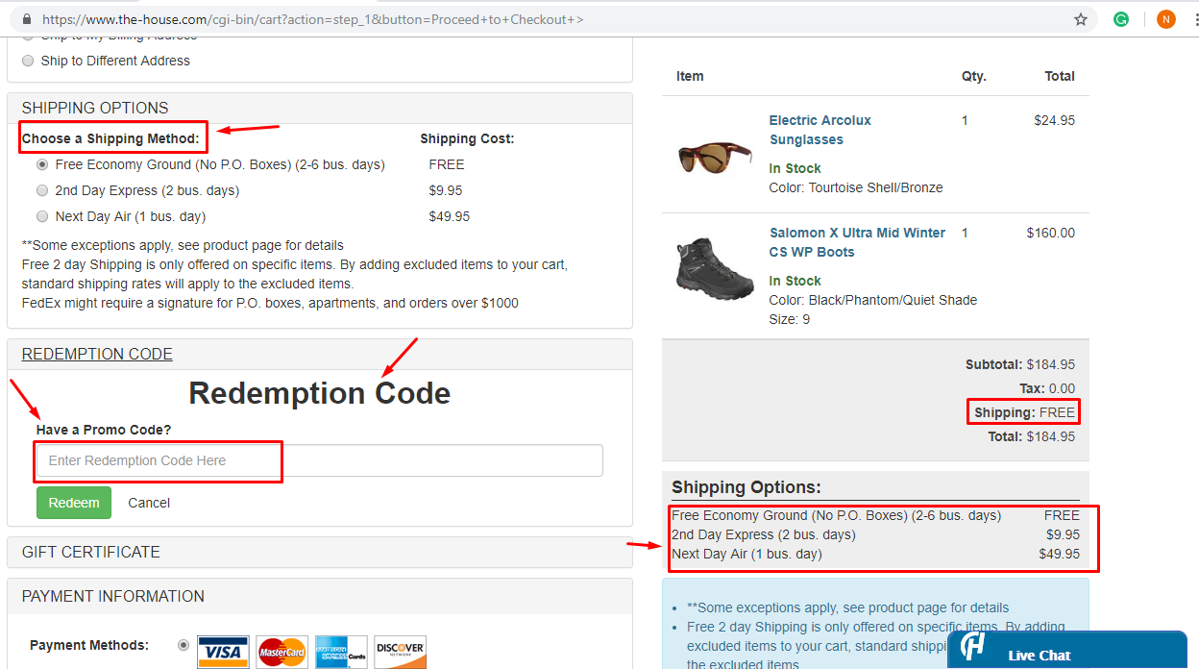The width and height of the screenshot is (1199, 669).
Task: Click the American Express card logo
Action: (x=341, y=653)
